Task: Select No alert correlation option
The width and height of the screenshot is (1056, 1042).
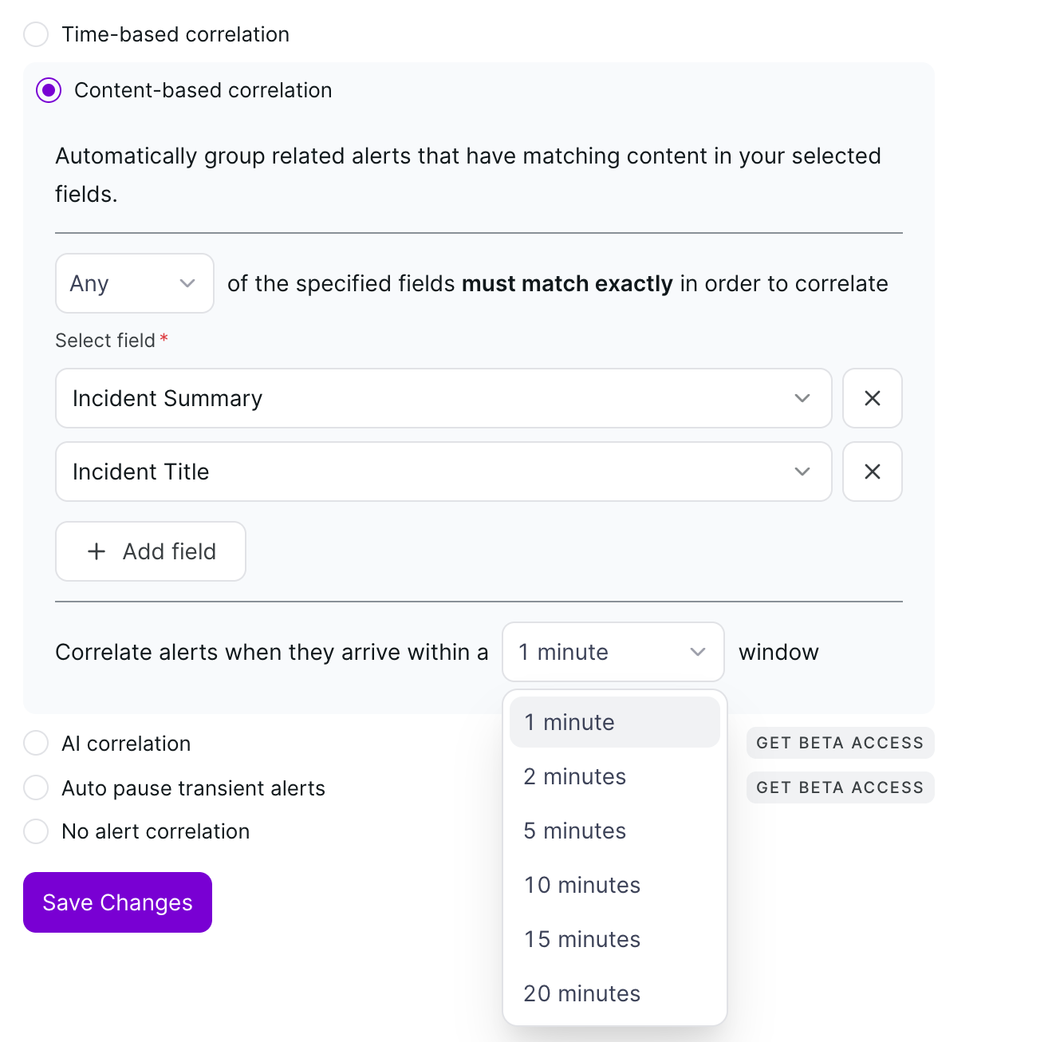Action: coord(36,831)
